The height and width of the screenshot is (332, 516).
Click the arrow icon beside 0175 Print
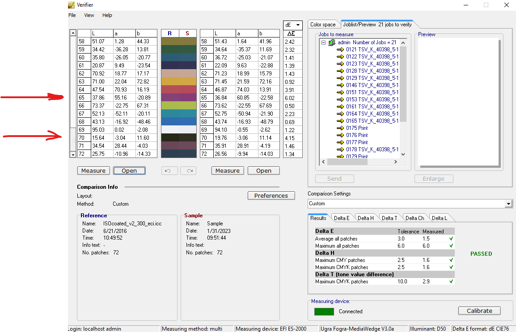click(x=340, y=128)
